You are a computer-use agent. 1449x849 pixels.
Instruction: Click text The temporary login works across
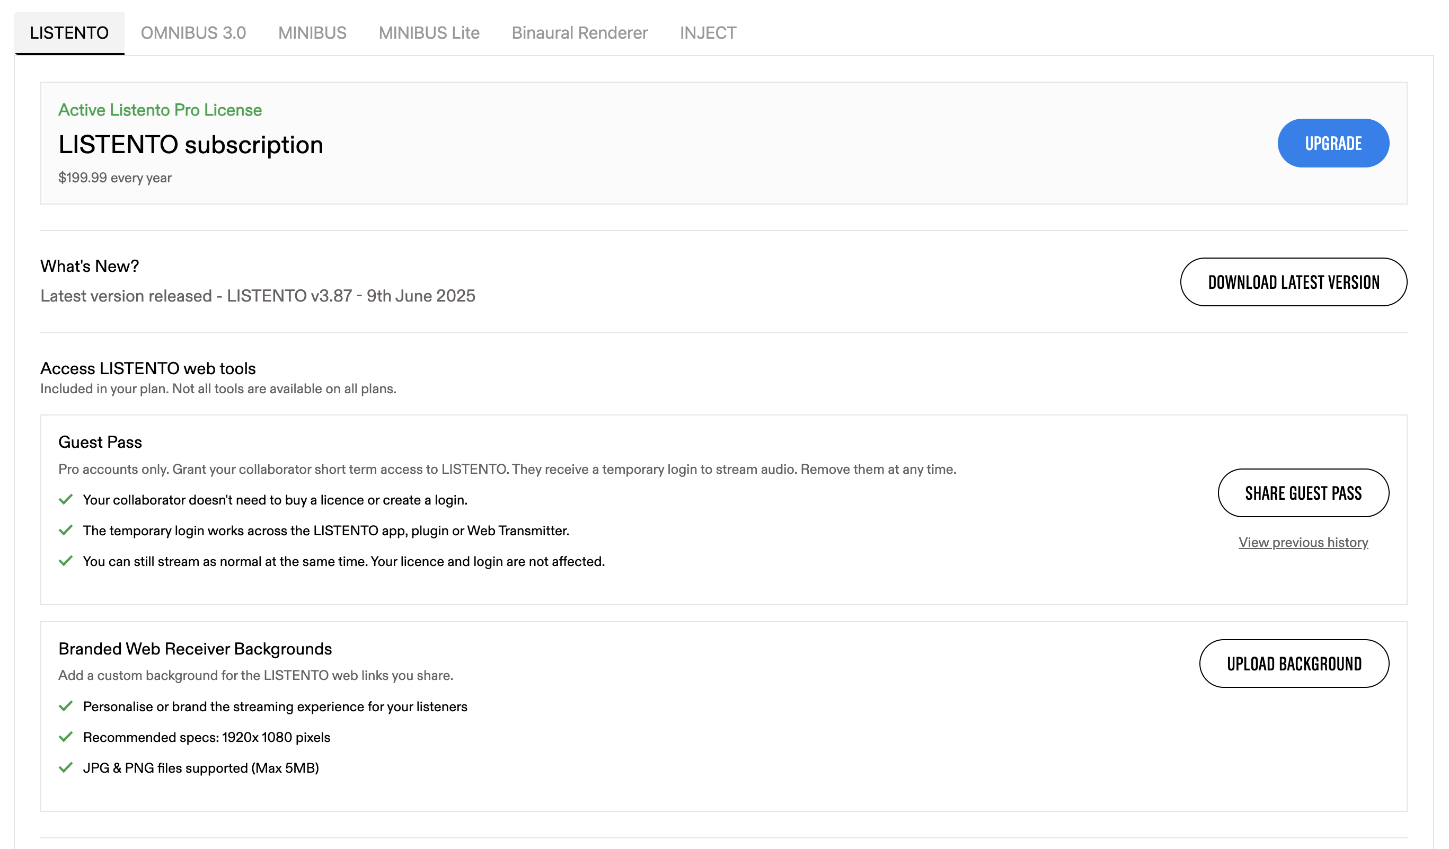click(x=326, y=530)
